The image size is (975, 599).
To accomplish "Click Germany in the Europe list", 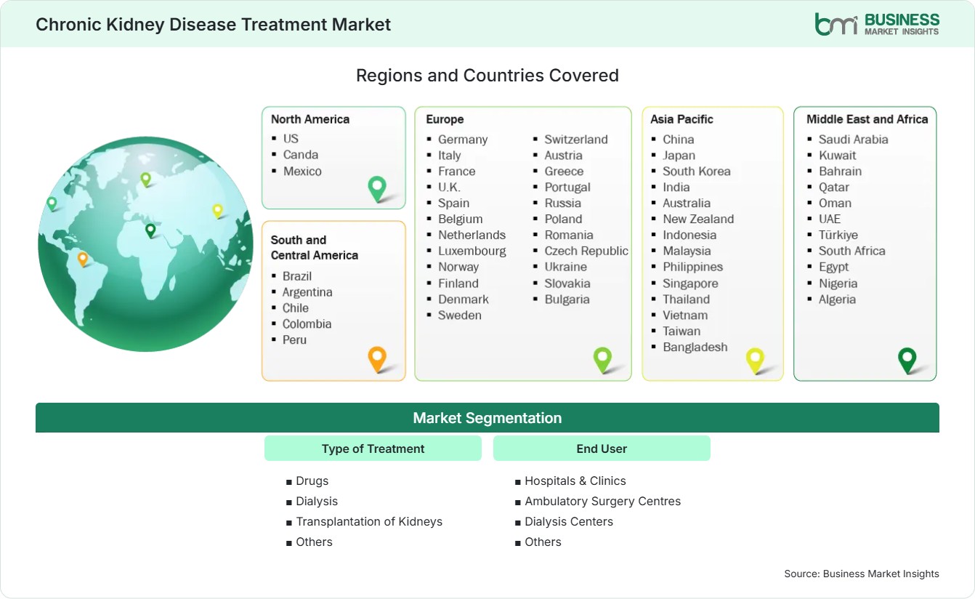I will click(x=463, y=140).
